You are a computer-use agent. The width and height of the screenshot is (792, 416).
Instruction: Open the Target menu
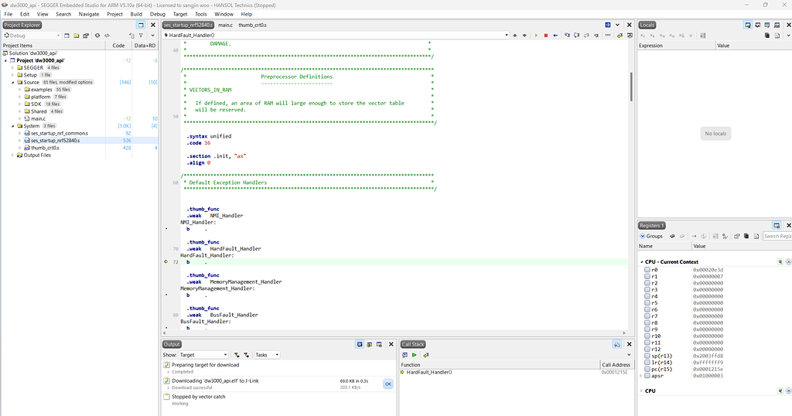click(x=180, y=14)
